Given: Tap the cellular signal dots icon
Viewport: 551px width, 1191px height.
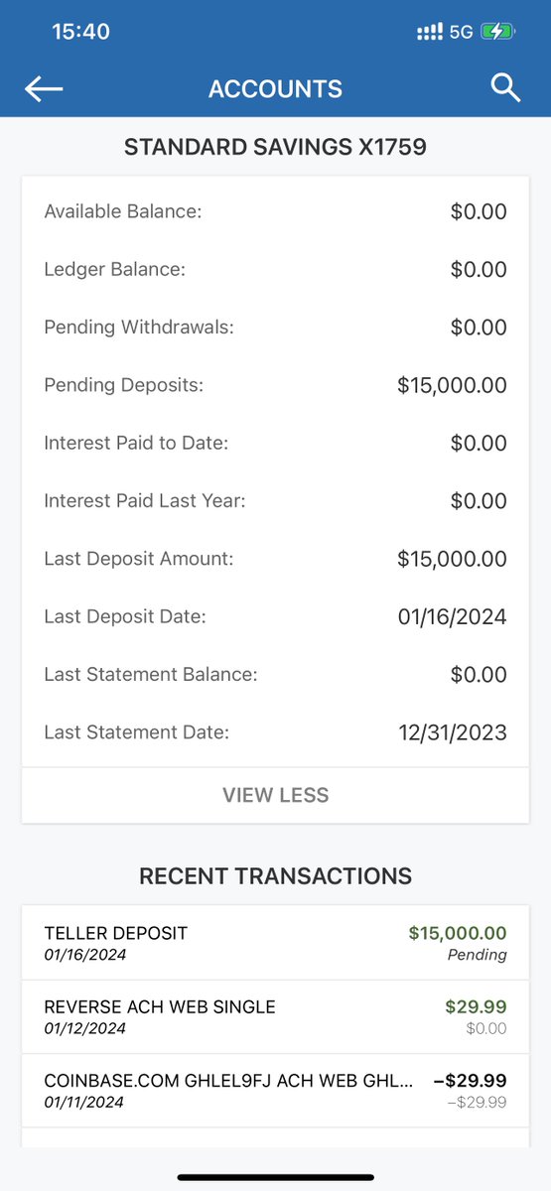Looking at the screenshot, I should tap(430, 32).
